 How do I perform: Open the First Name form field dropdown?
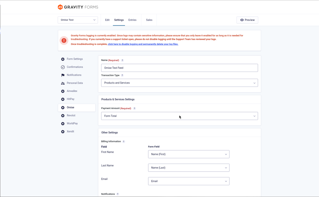click(x=189, y=154)
